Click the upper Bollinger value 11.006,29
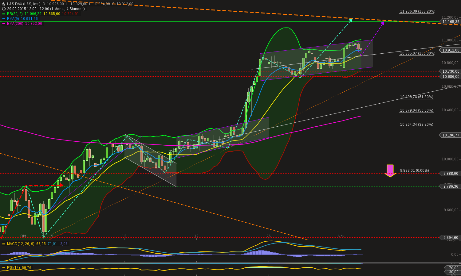The image size is (461, 276). (x=33, y=14)
